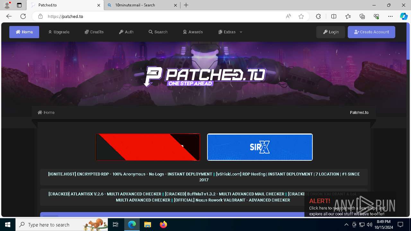Open File Explorer from taskbar
Image resolution: width=411 pixels, height=231 pixels.
tap(147, 225)
